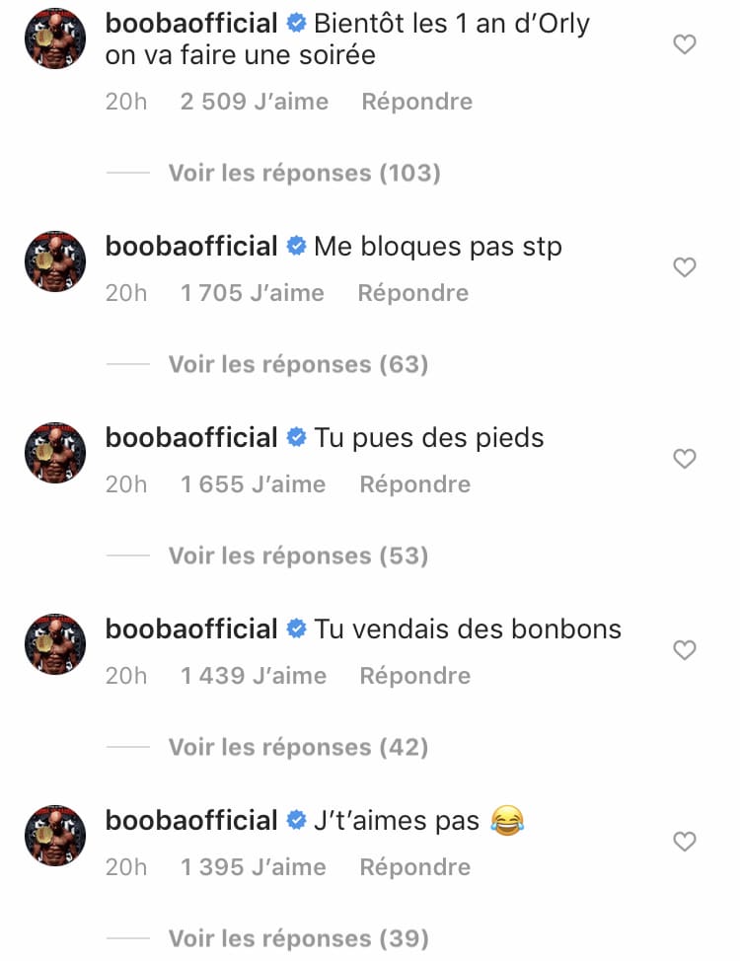Click Répondre under "Me bloques pas stp"
The width and height of the screenshot is (740, 961).
[x=412, y=293]
